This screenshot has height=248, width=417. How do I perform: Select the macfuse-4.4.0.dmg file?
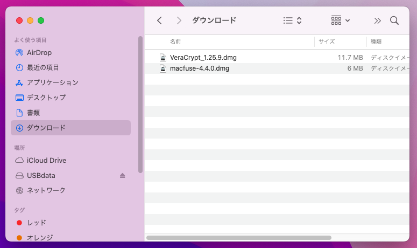click(199, 68)
